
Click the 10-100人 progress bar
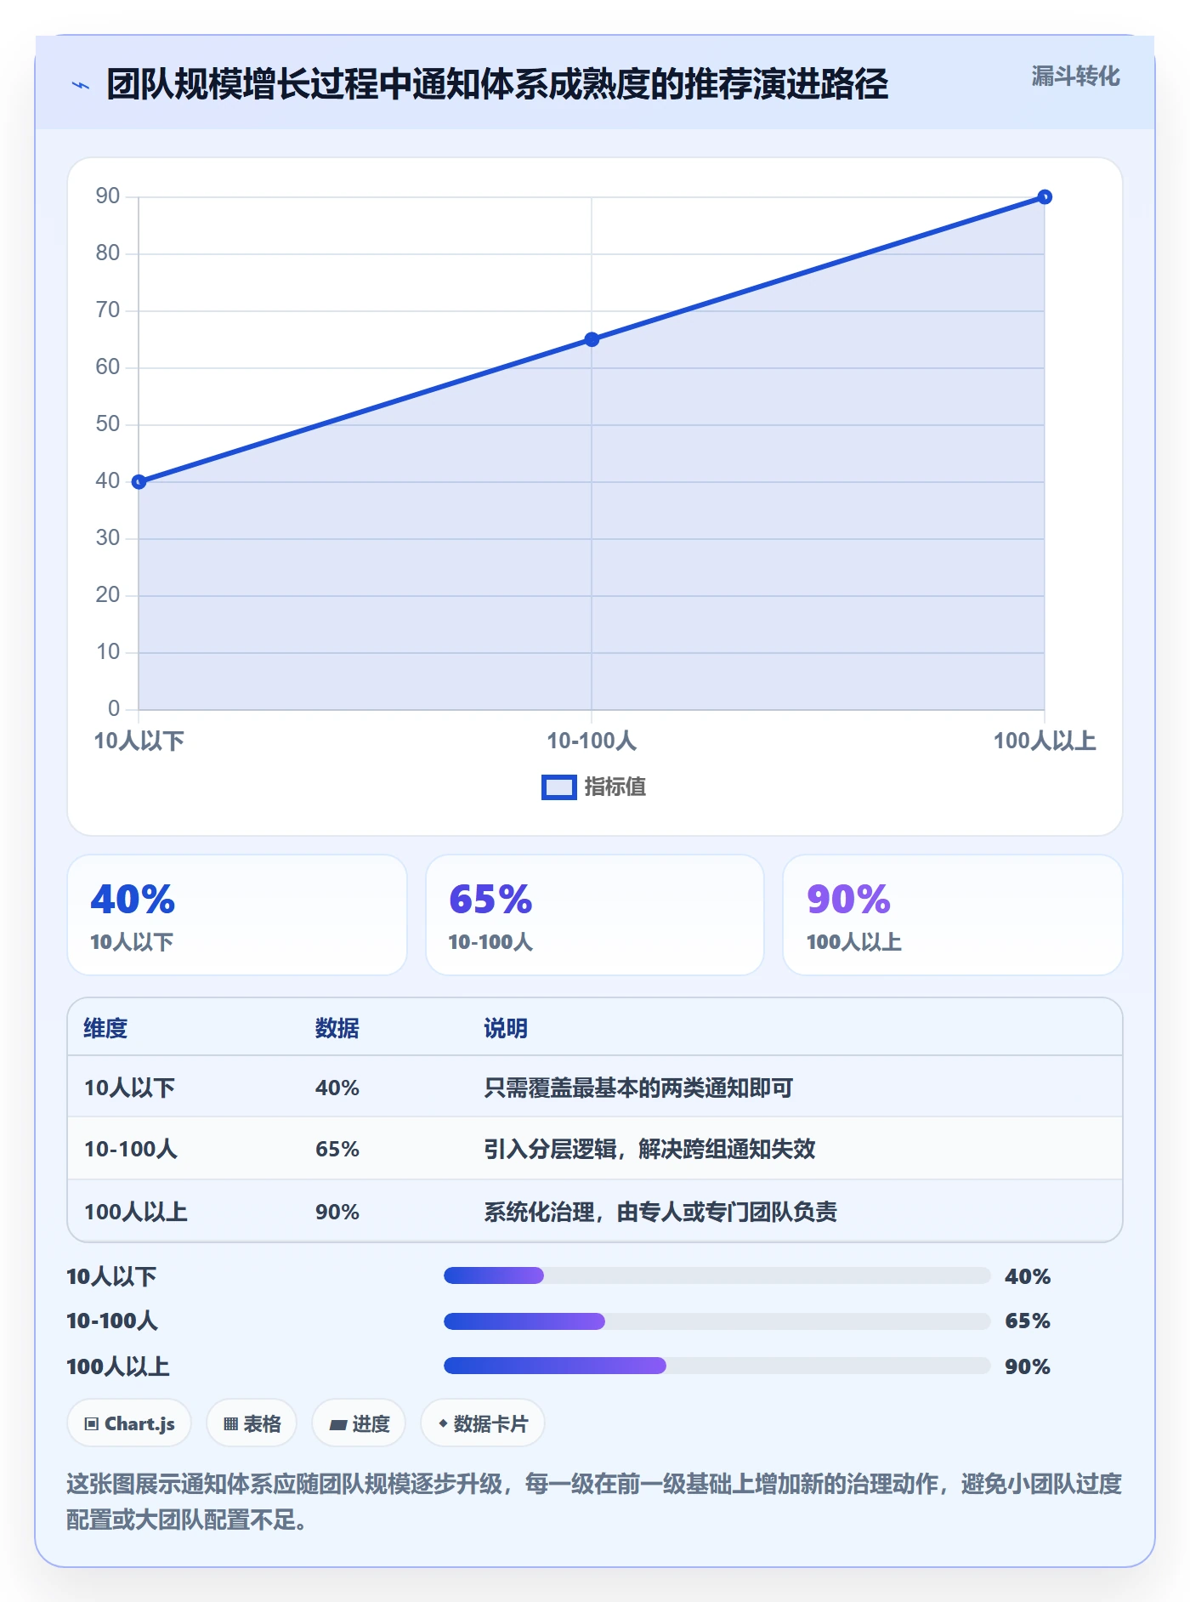[x=717, y=1321]
